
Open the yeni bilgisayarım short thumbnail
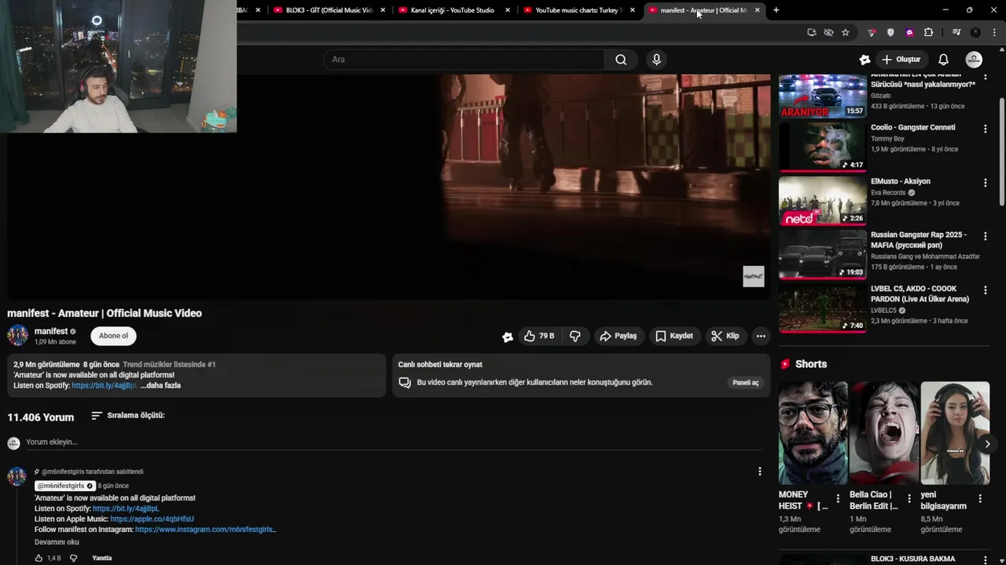coord(955,433)
